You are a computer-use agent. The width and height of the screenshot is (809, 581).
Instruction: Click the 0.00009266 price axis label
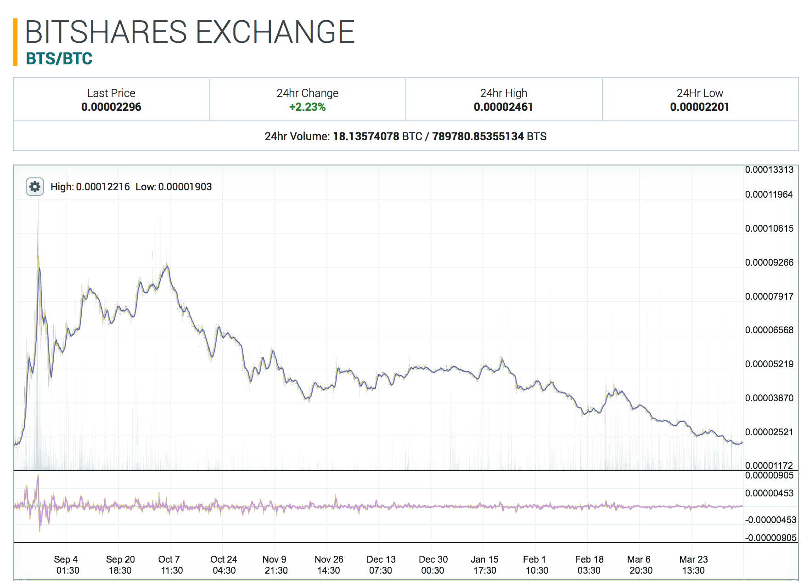(x=770, y=262)
